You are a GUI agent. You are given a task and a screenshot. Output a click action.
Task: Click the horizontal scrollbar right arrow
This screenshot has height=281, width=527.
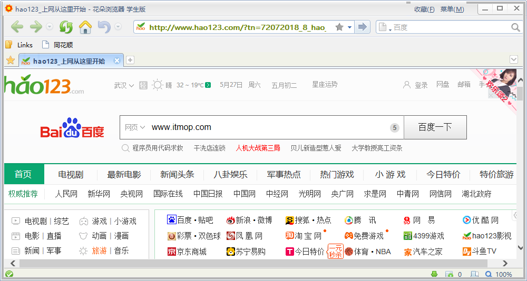click(505, 264)
